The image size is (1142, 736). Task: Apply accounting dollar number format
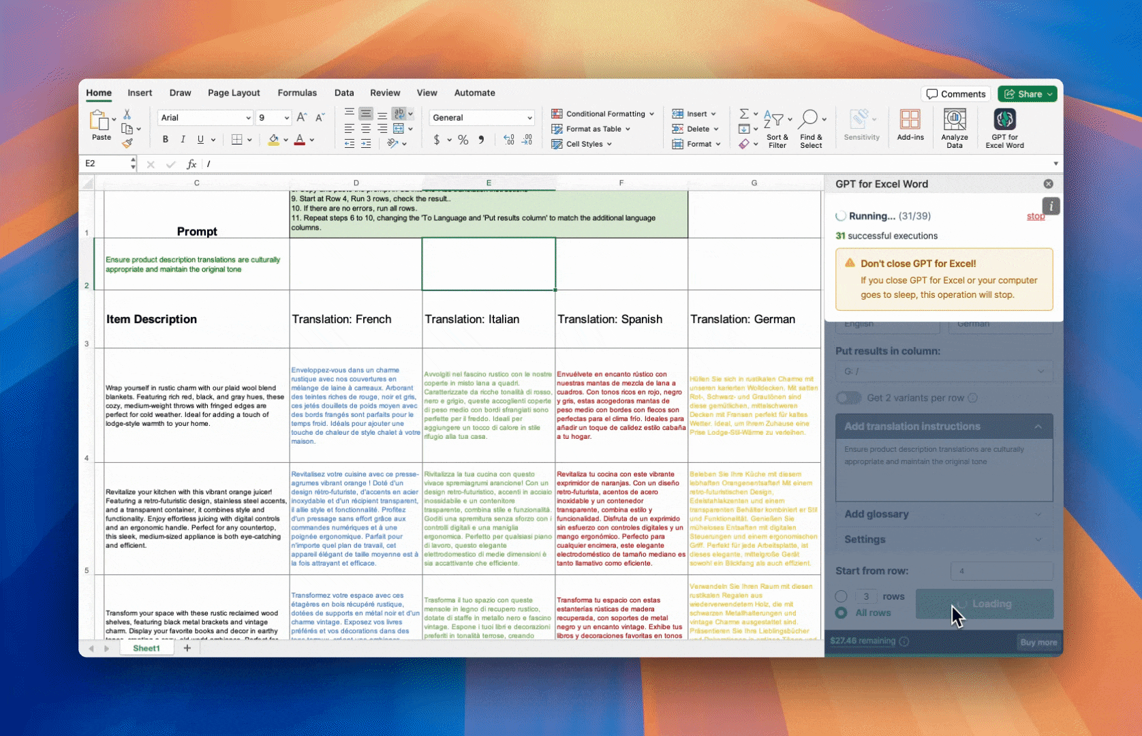click(x=437, y=140)
